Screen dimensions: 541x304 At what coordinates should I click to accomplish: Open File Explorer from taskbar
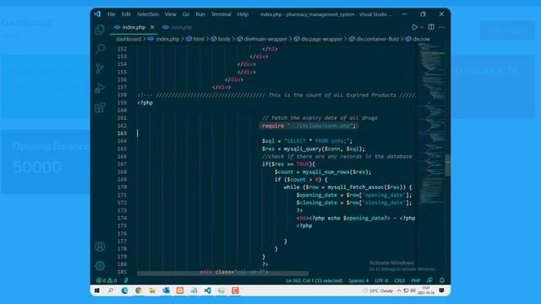[x=152, y=290]
